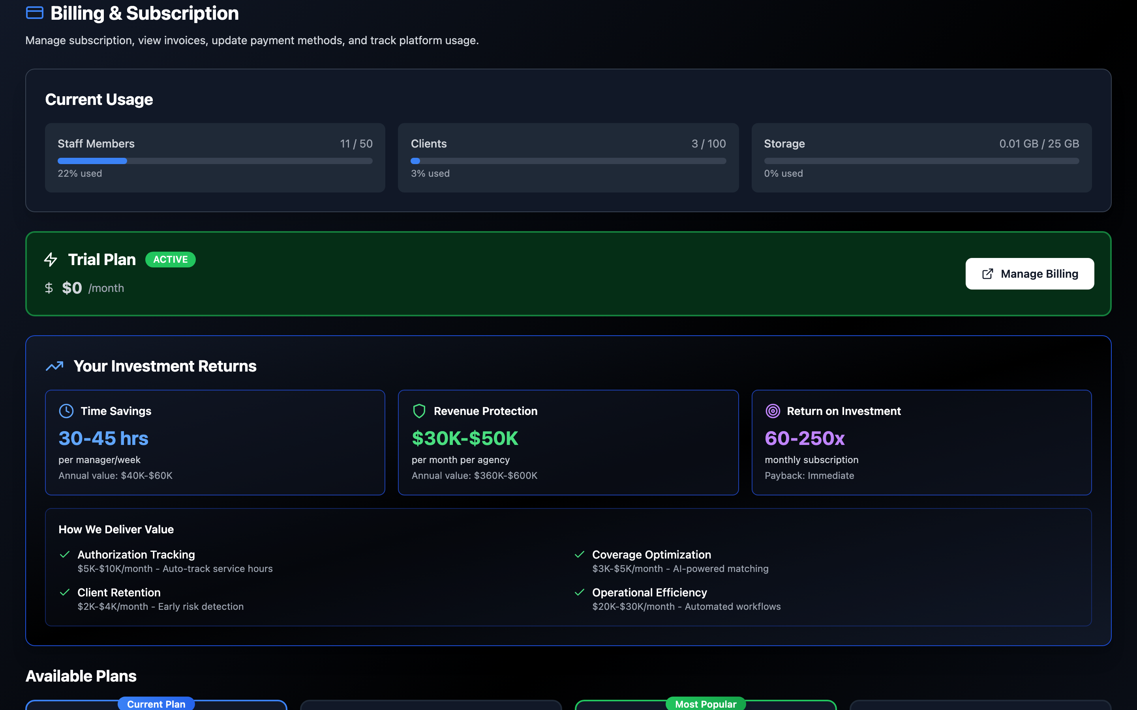Click the Storage usage progress bar
Viewport: 1137px width, 710px height.
[921, 161]
